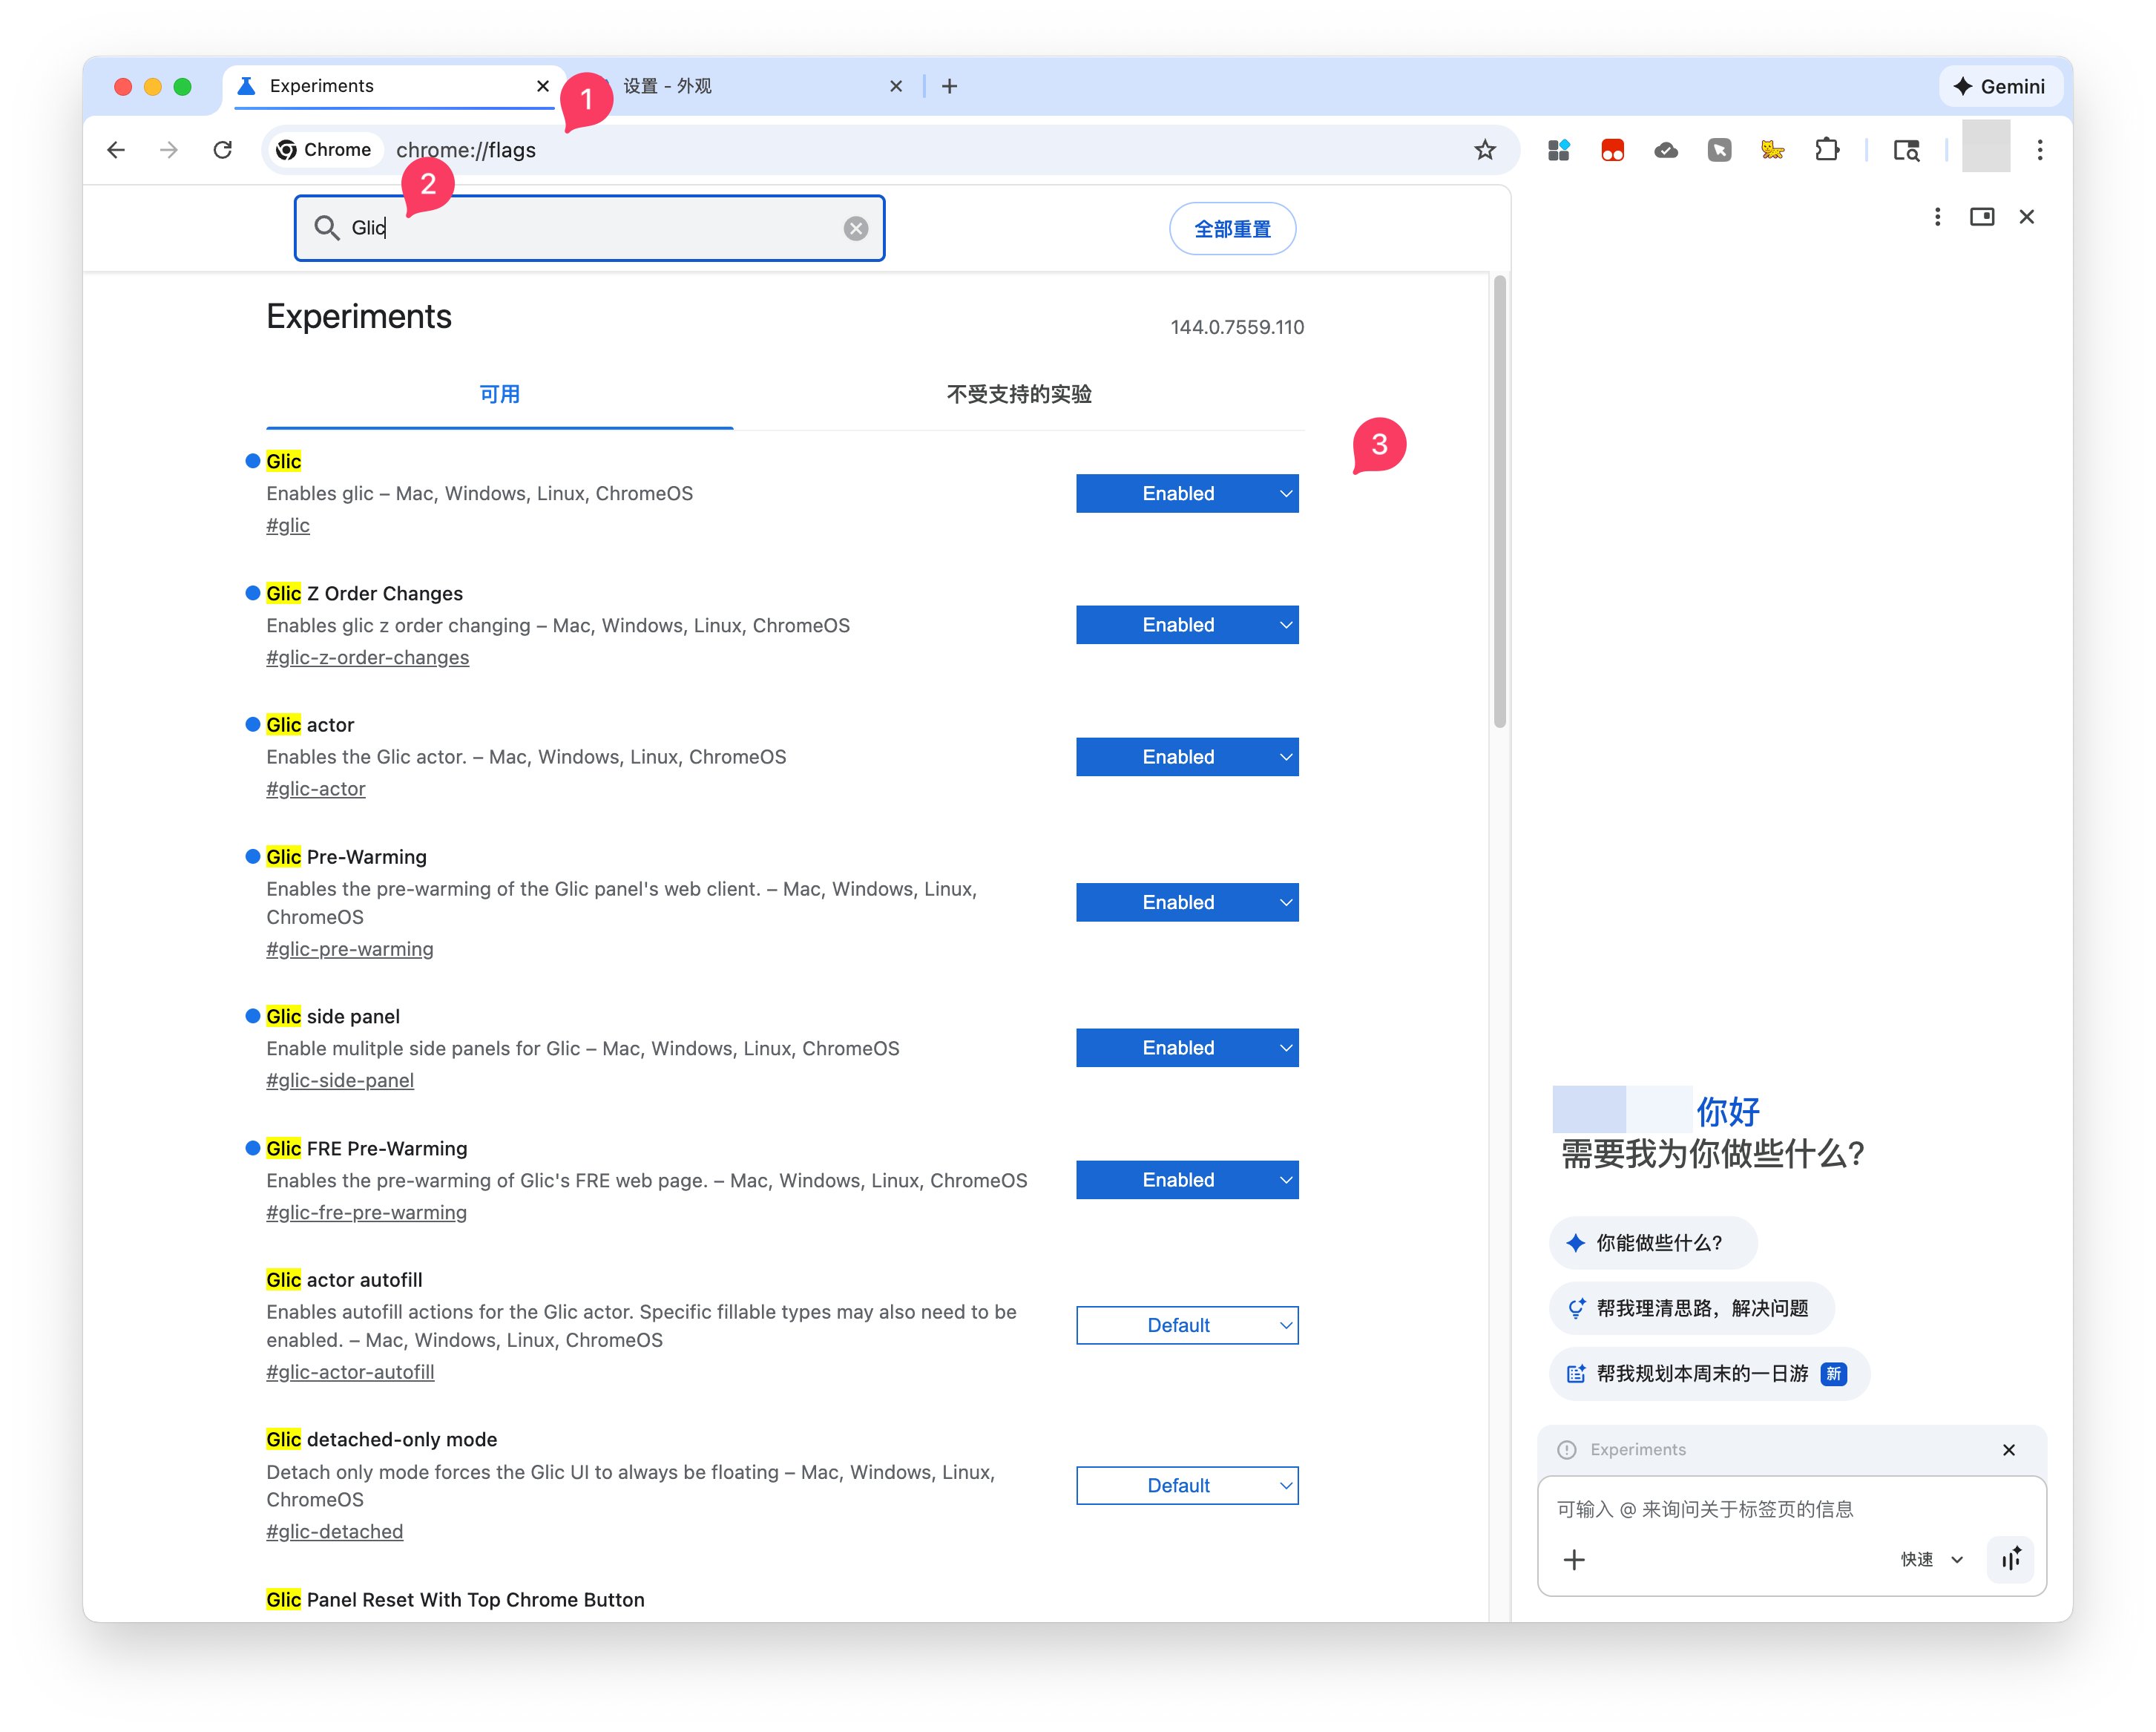Open the #glic-detached link

click(335, 1532)
